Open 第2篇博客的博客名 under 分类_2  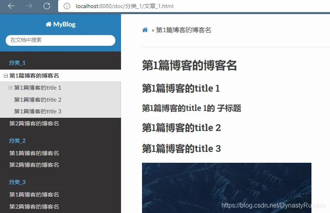34,165
